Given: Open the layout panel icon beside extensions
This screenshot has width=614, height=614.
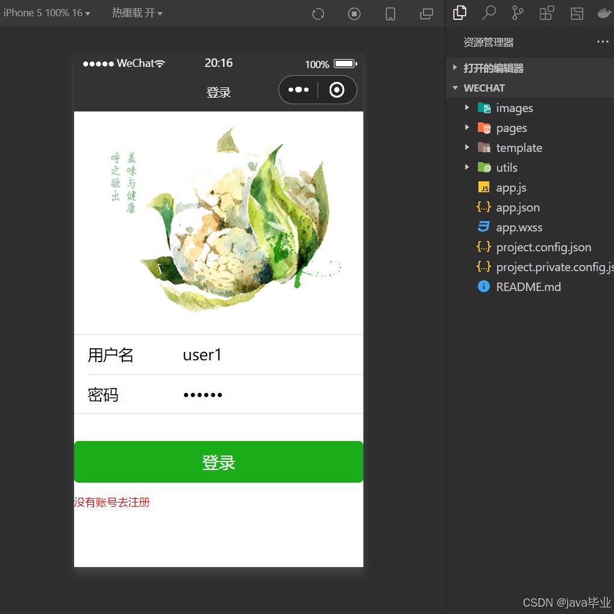Looking at the screenshot, I should (x=577, y=13).
